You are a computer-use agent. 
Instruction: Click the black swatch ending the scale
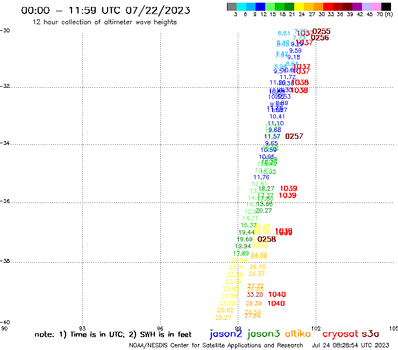pyautogui.click(x=386, y=6)
